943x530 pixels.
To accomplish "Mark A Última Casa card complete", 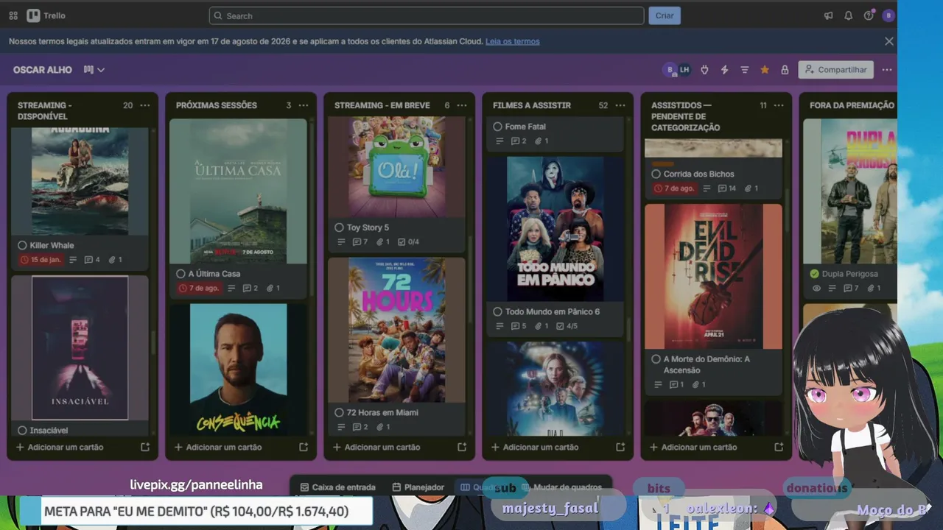I will (180, 274).
